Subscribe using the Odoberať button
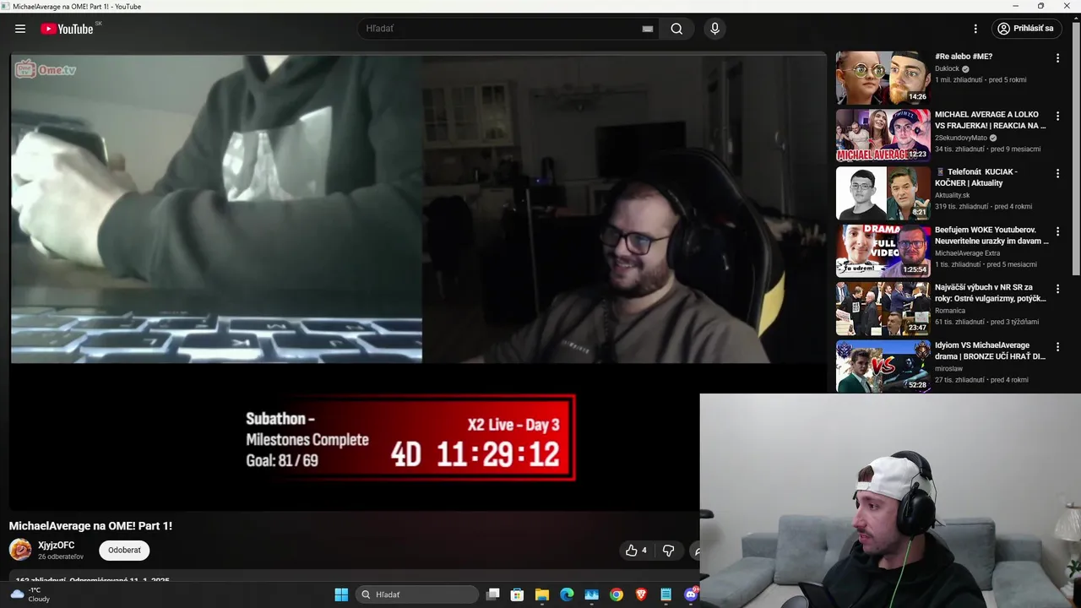This screenshot has width=1081, height=608. [x=124, y=551]
